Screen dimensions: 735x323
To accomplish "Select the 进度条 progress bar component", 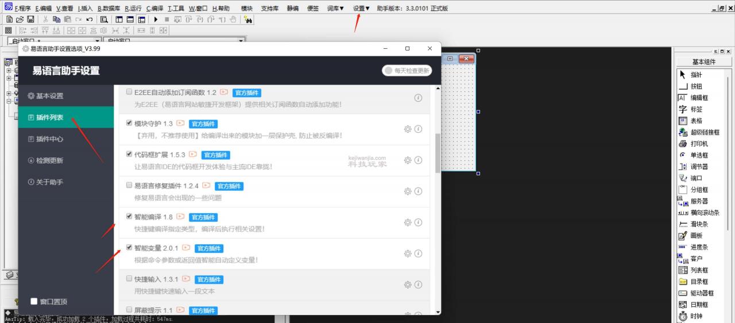I will pos(693,247).
